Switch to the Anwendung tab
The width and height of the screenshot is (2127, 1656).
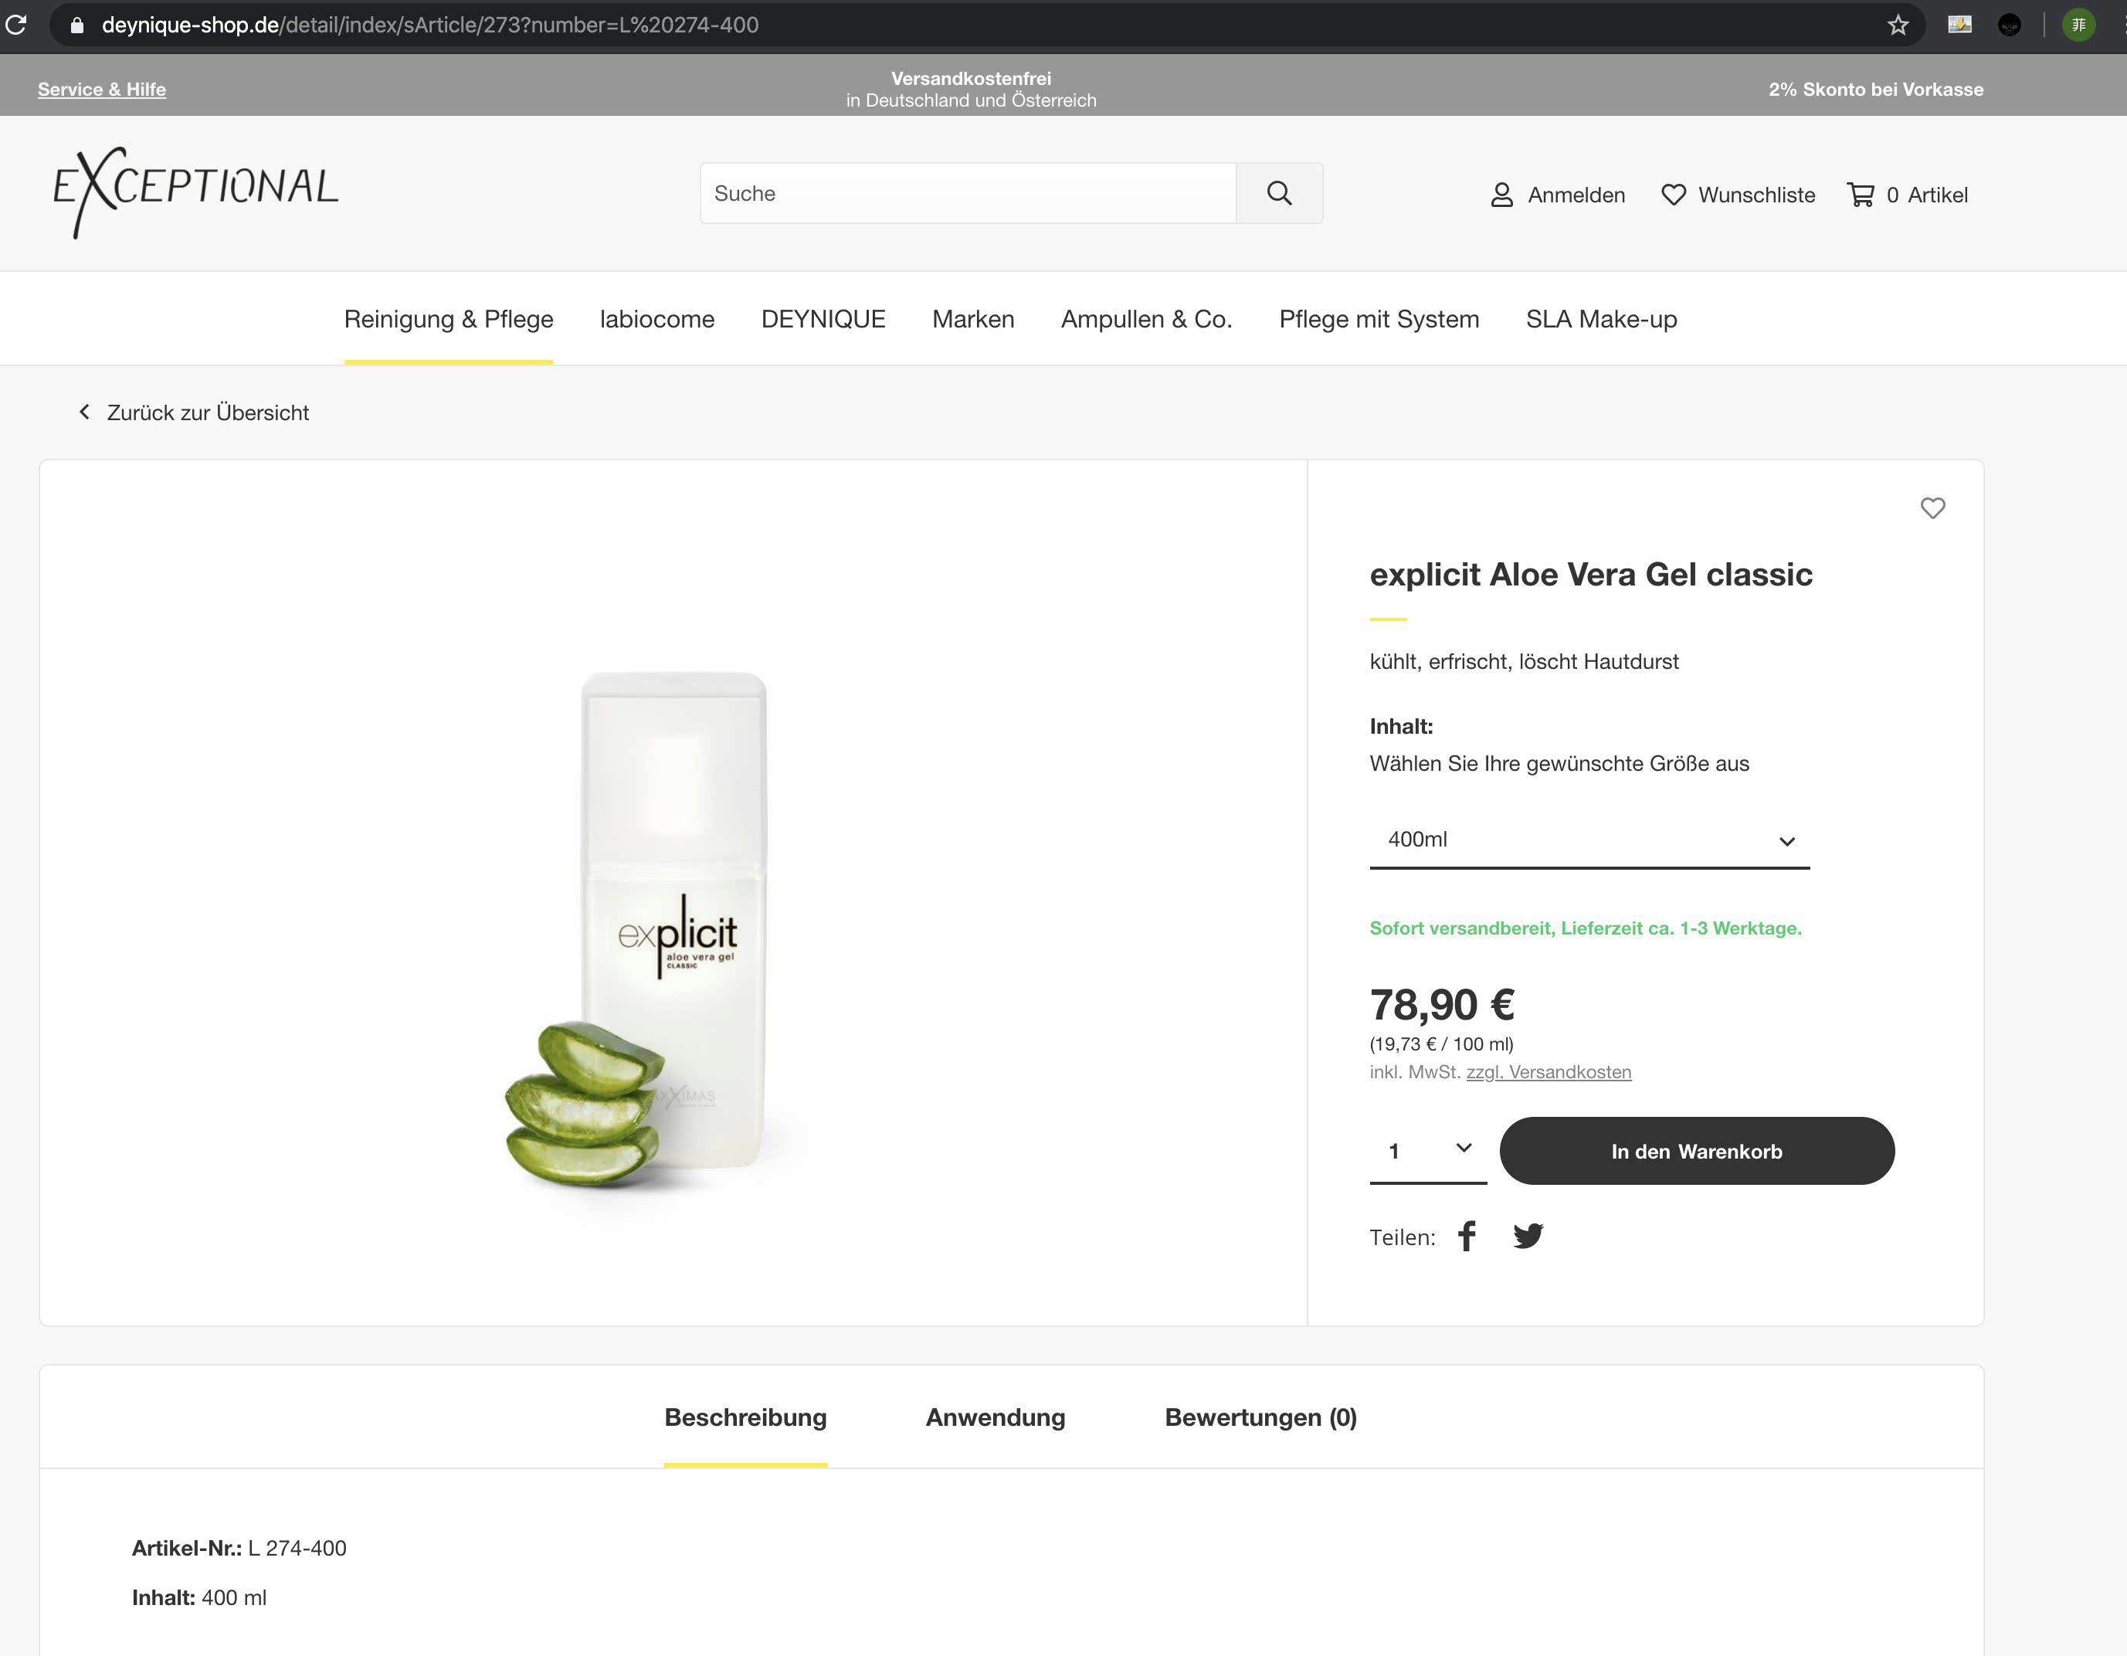[996, 1417]
